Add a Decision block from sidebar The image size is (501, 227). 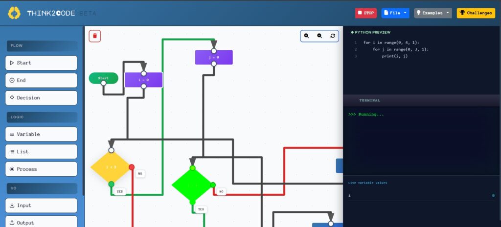click(x=41, y=98)
